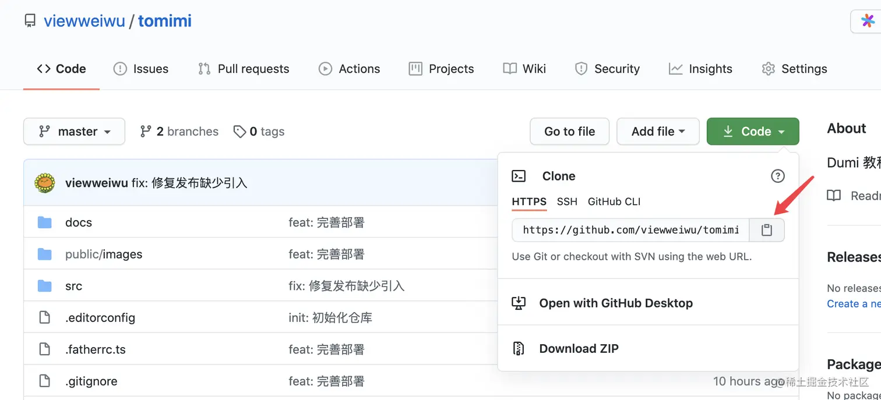Image resolution: width=881 pixels, height=400 pixels.
Task: View the 0 tags link
Action: tap(259, 132)
